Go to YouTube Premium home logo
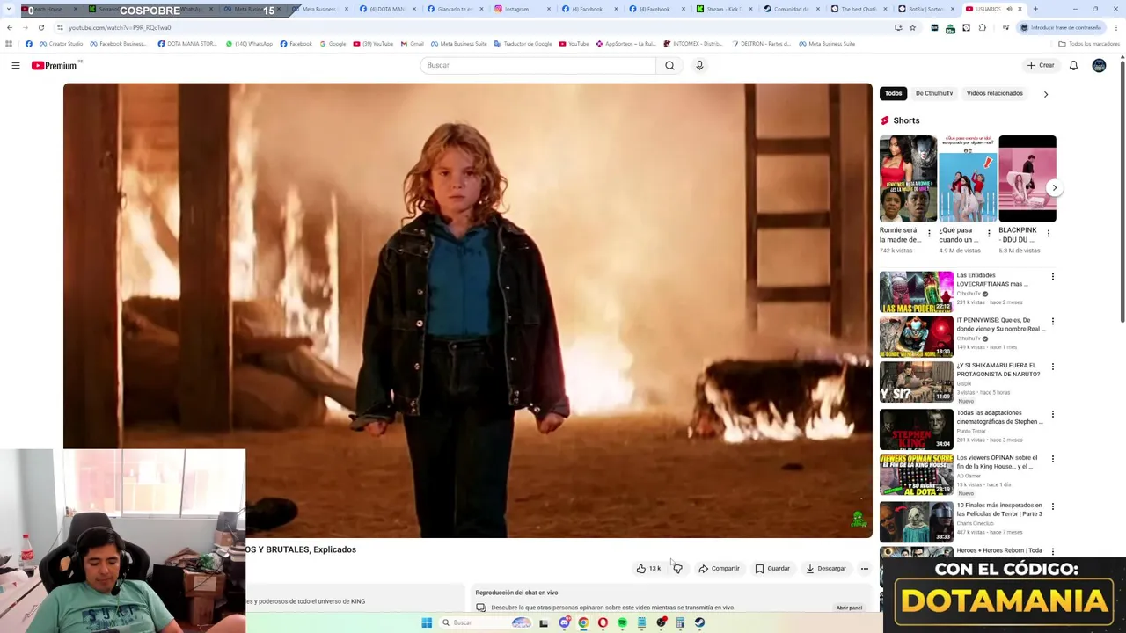This screenshot has height=633, width=1126. [56, 65]
